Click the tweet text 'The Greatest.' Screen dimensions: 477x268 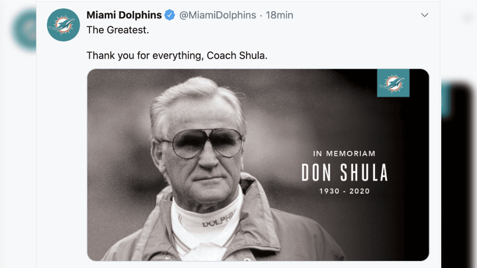(118, 30)
